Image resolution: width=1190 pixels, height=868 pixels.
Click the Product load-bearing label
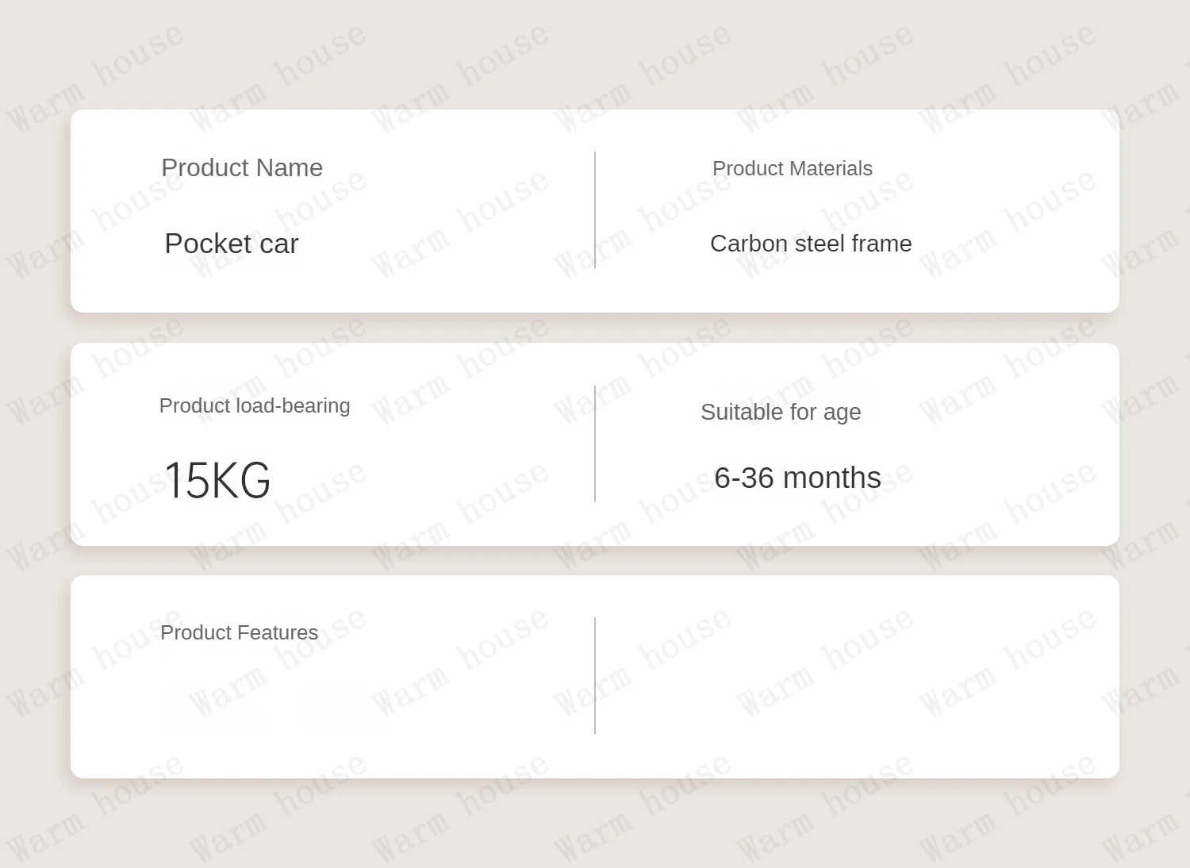pyautogui.click(x=255, y=405)
